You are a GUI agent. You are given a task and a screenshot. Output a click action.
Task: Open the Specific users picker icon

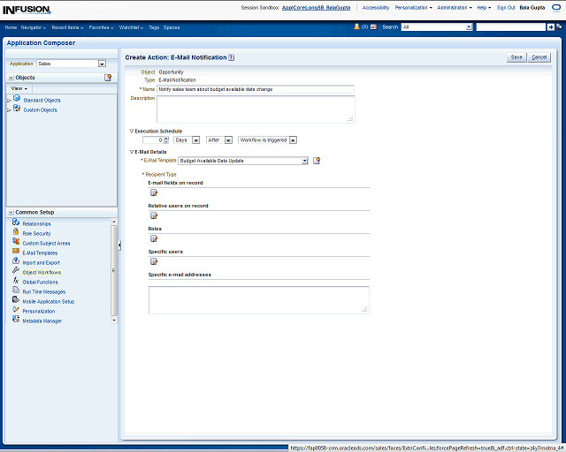coord(153,262)
